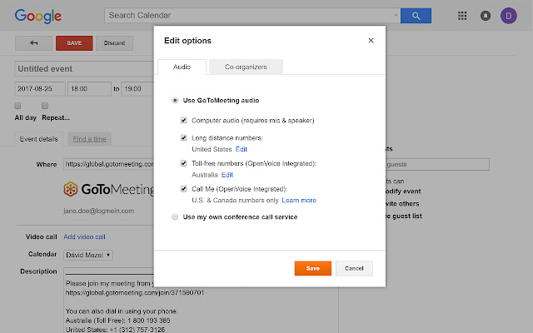Open the Learn more link
The image size is (533, 333).
click(x=299, y=201)
